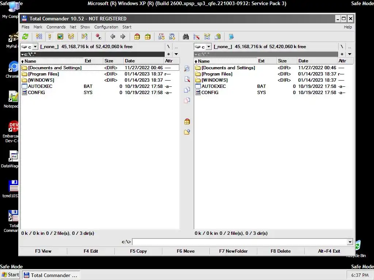374x280 pixels.
Task: Go to root with left panel backslash button
Action: click(x=168, y=47)
